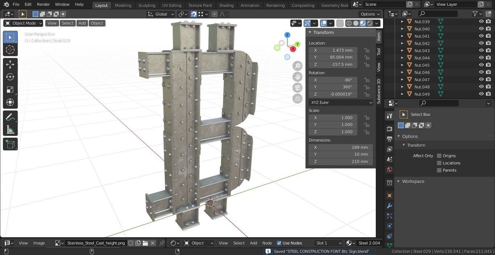Toggle X-ray mode
This screenshot has width=495, height=255.
pos(340,23)
